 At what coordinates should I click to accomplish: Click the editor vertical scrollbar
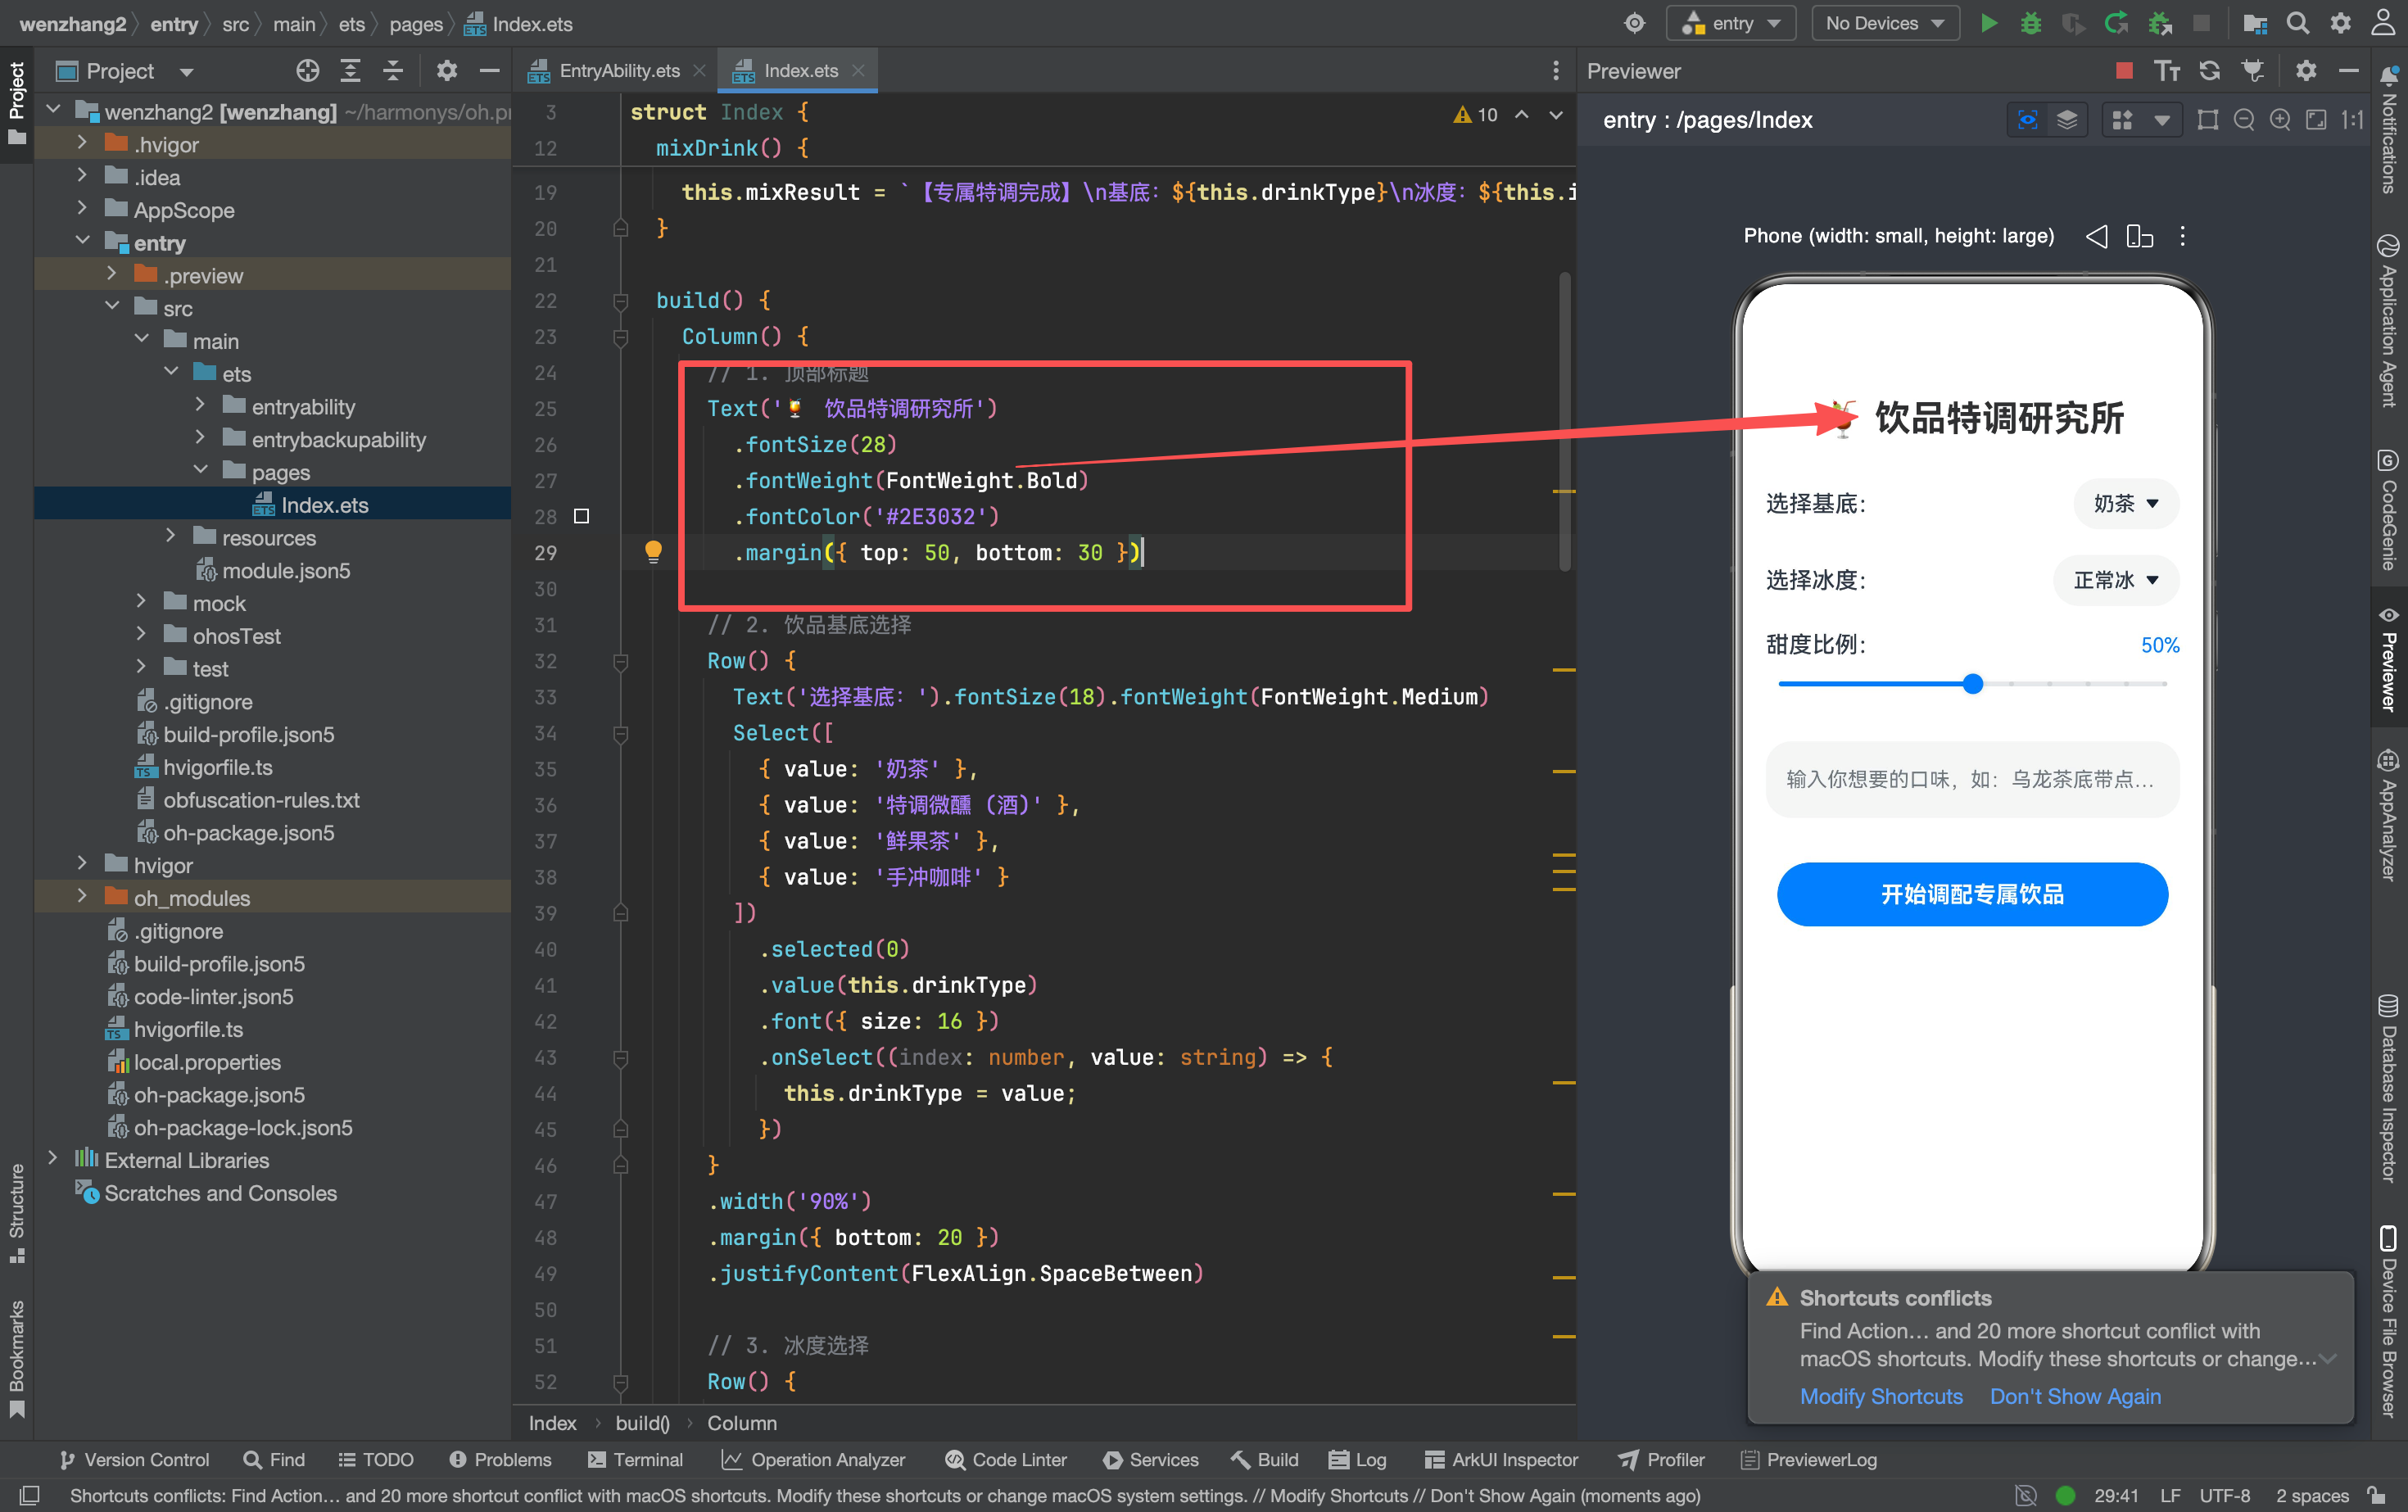coord(1564,420)
